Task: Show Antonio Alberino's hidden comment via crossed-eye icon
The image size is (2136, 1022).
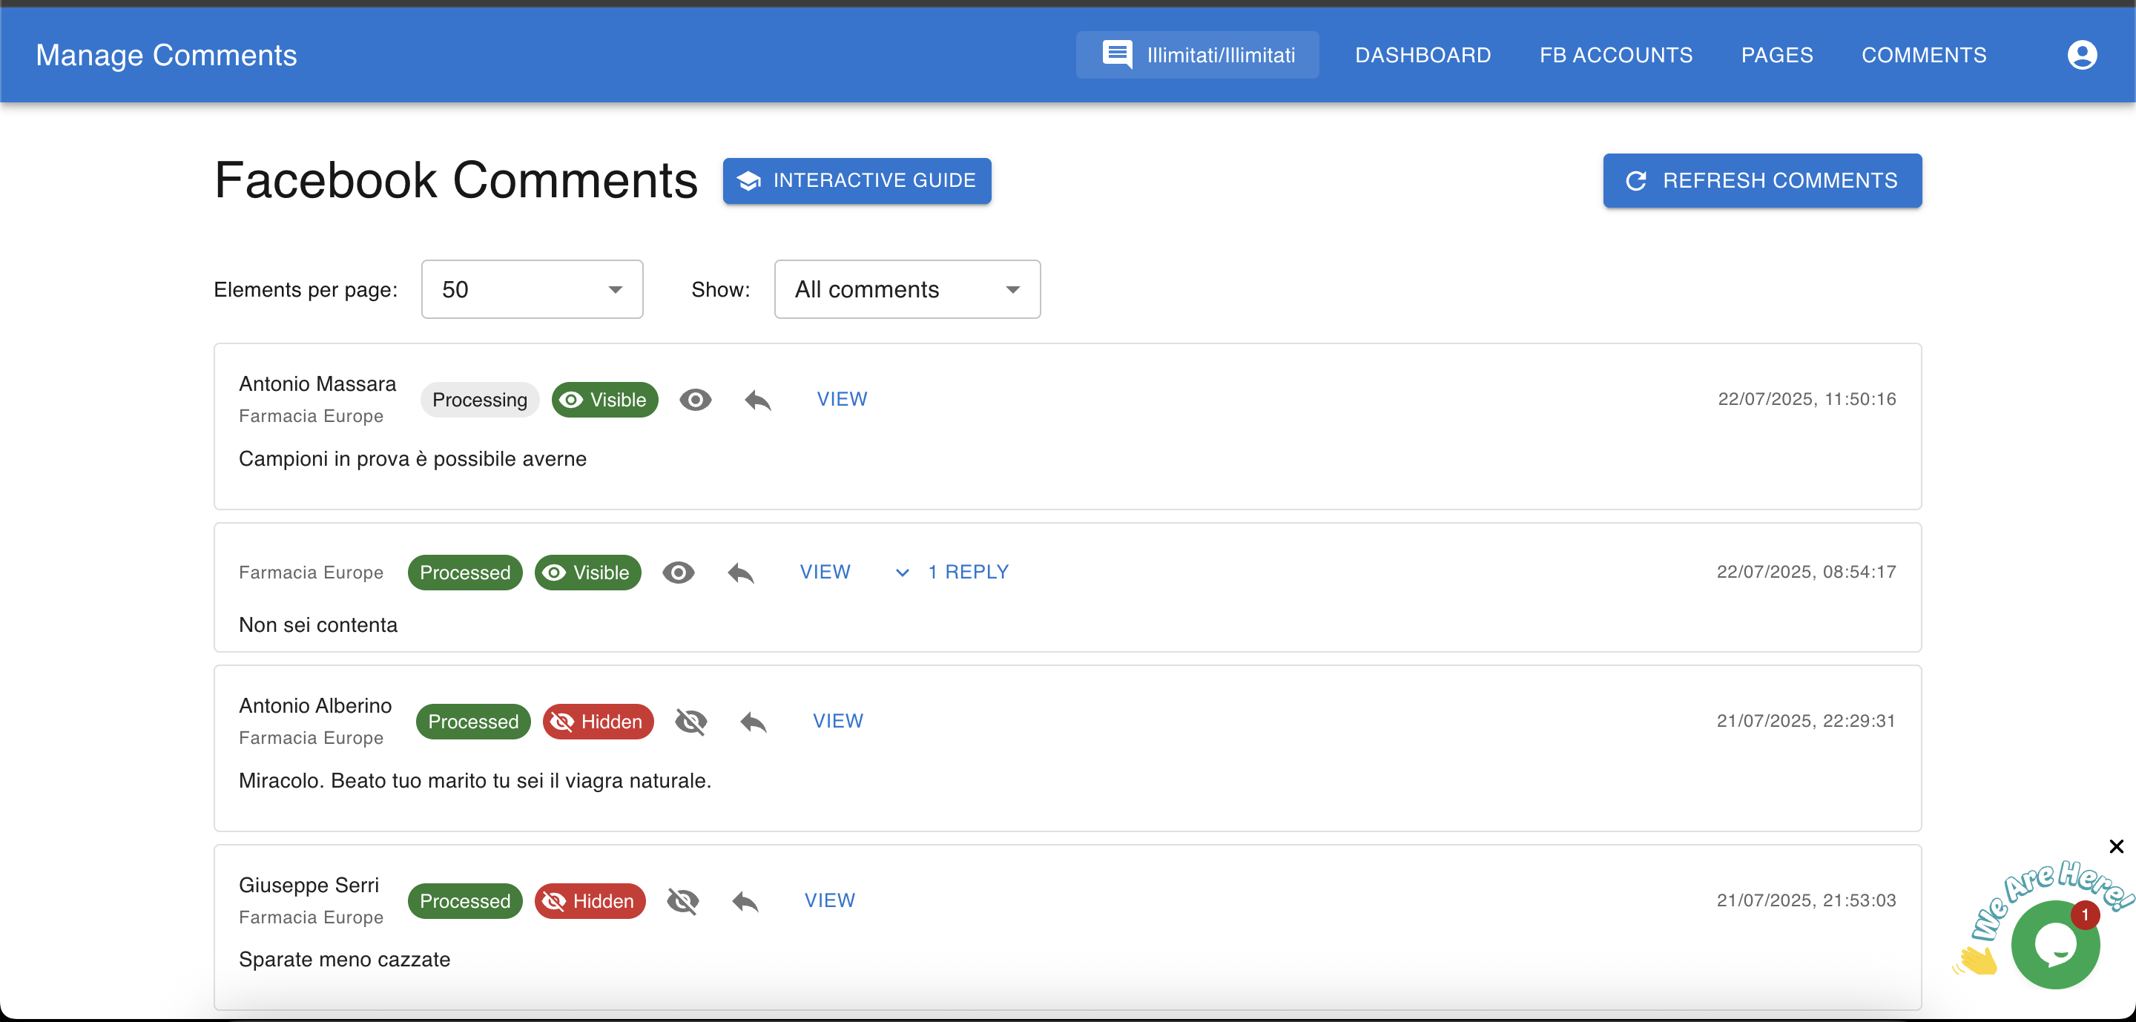Action: tap(691, 722)
